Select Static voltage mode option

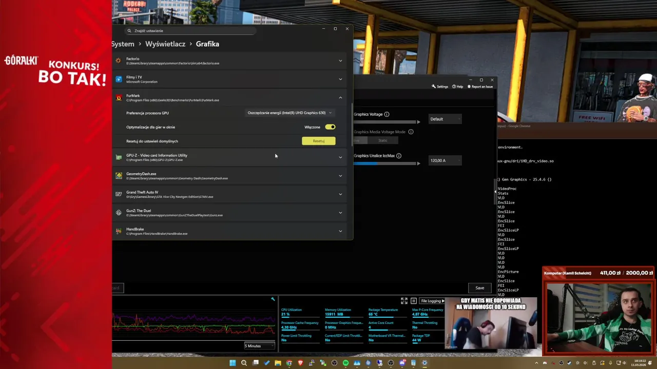383,140
